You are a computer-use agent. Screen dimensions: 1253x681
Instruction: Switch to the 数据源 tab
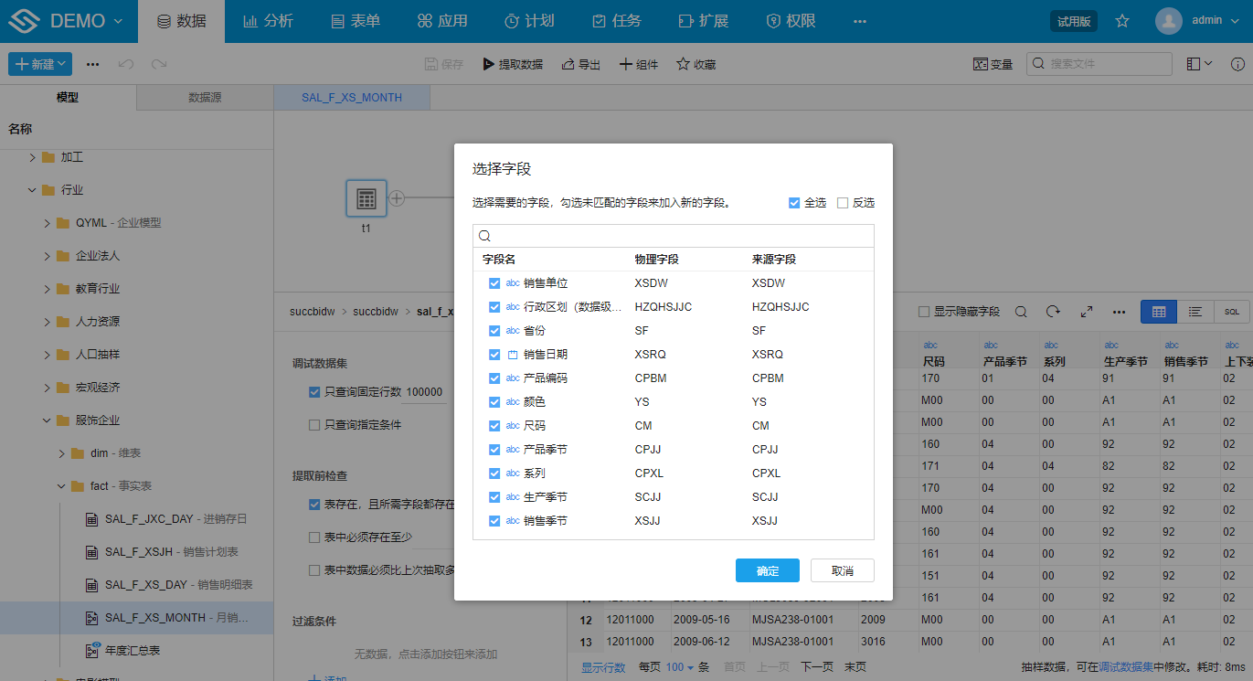[205, 97]
